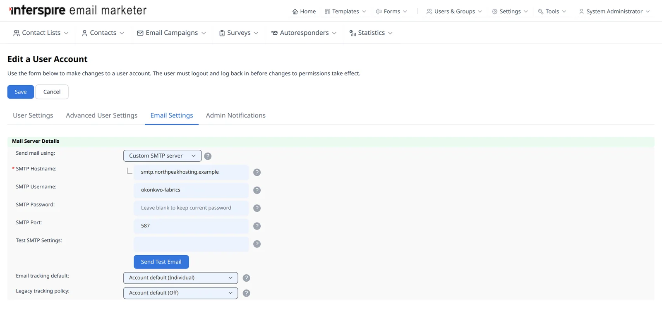Click the Forms icon in top navigation
Image resolution: width=662 pixels, height=309 pixels.
click(379, 12)
